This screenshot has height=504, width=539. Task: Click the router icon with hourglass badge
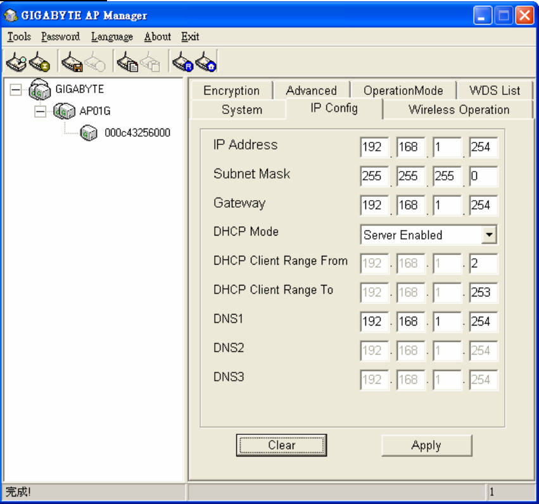tap(39, 62)
